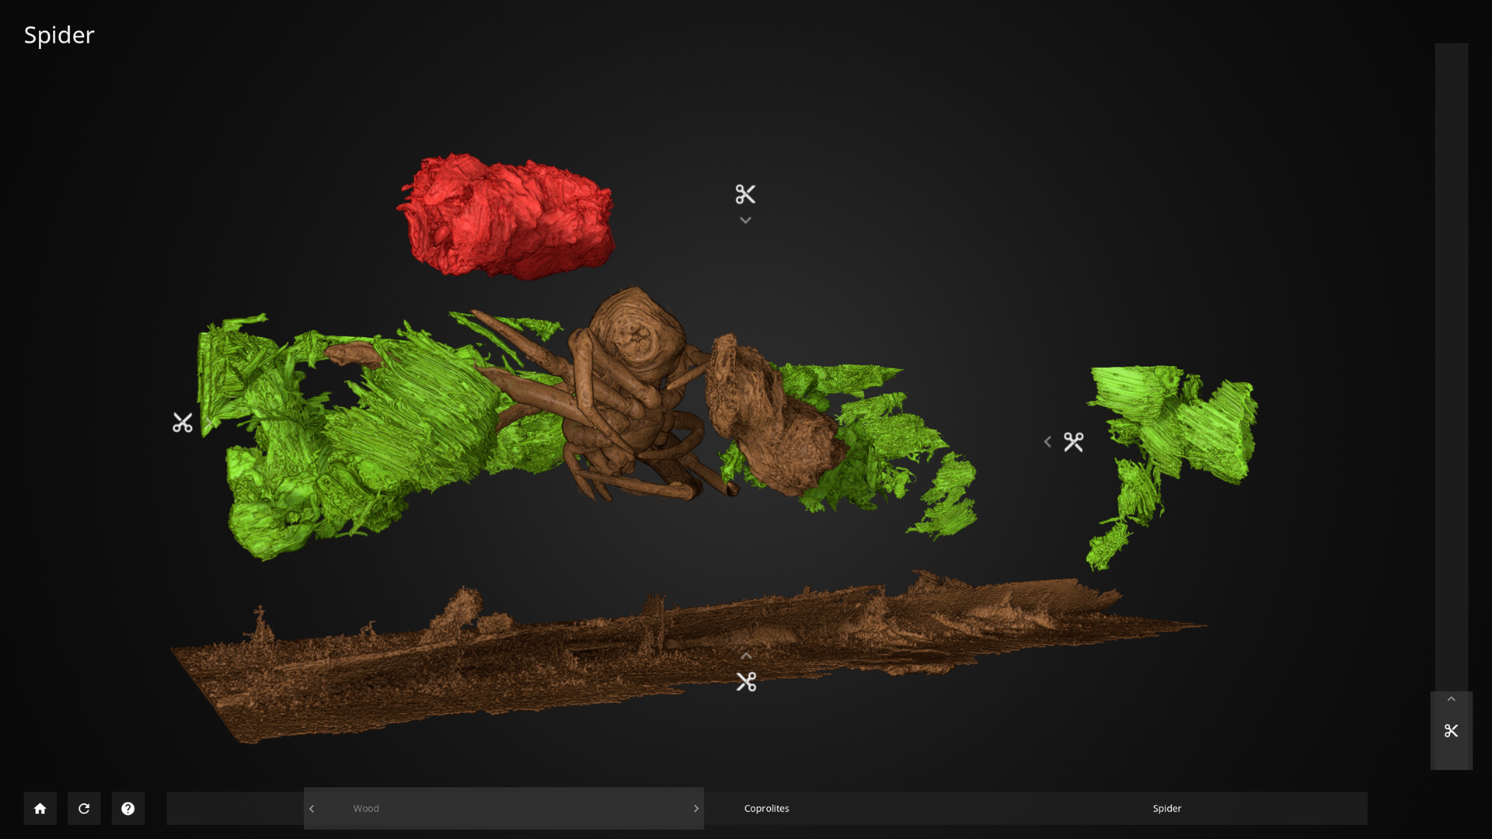The width and height of the screenshot is (1492, 839).
Task: Select the bottom clipping scissors tool
Action: [x=747, y=681]
